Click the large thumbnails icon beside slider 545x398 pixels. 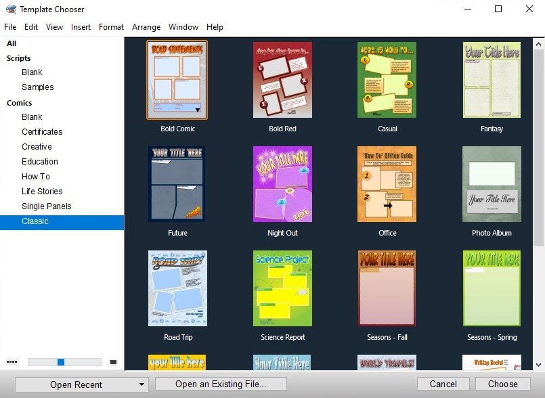(x=113, y=362)
